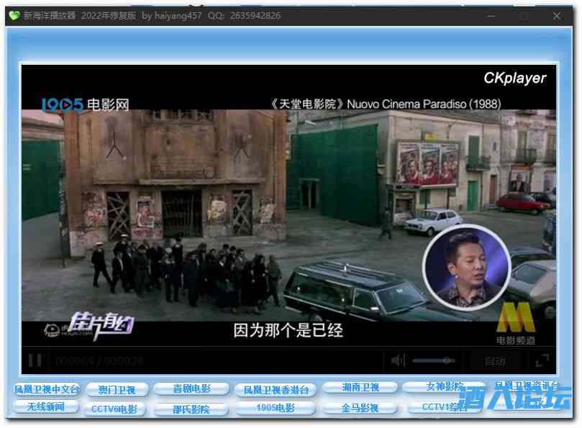This screenshot has width=582, height=428.
Task: Minimize the 新海洋播放器 window
Action: 491,16
